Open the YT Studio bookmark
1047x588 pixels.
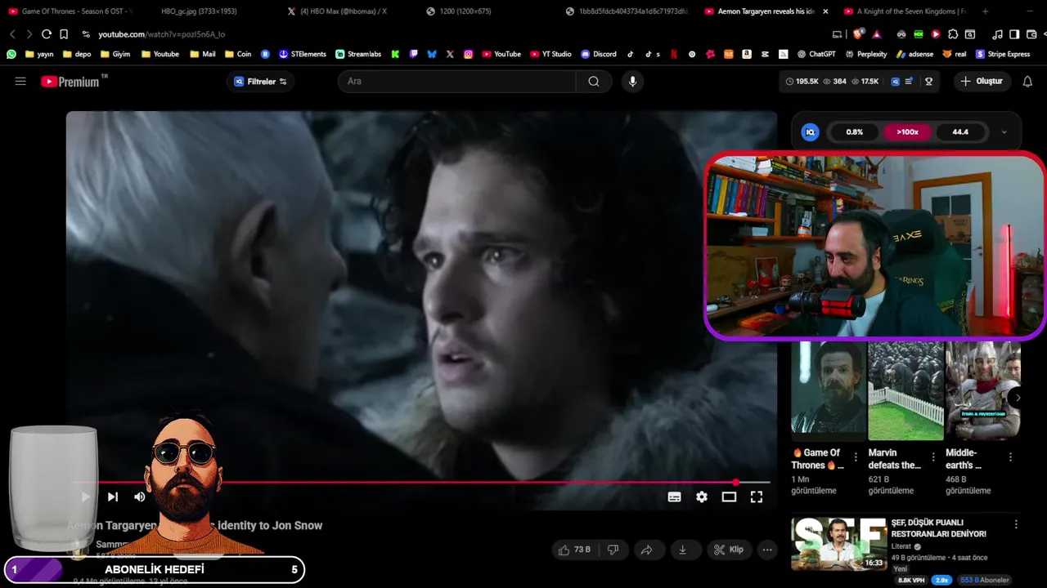coord(551,54)
